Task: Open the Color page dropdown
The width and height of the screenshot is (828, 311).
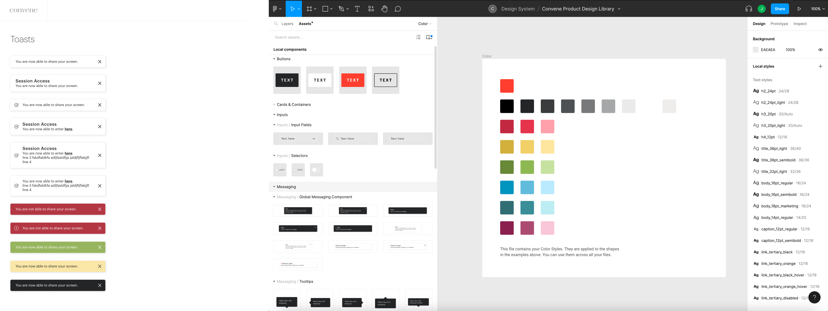Action: (425, 24)
